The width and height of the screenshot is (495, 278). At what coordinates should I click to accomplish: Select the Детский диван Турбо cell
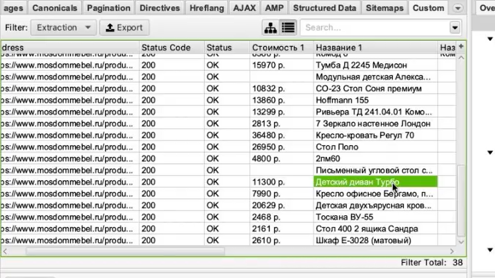point(375,182)
